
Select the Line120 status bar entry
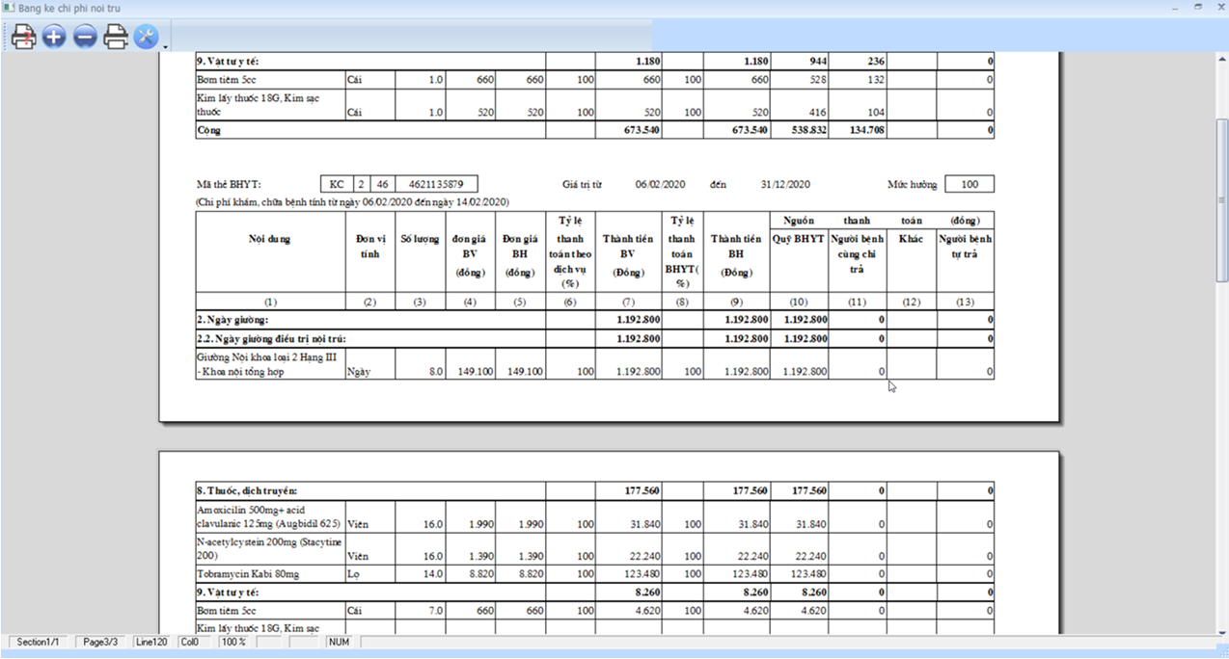(151, 642)
